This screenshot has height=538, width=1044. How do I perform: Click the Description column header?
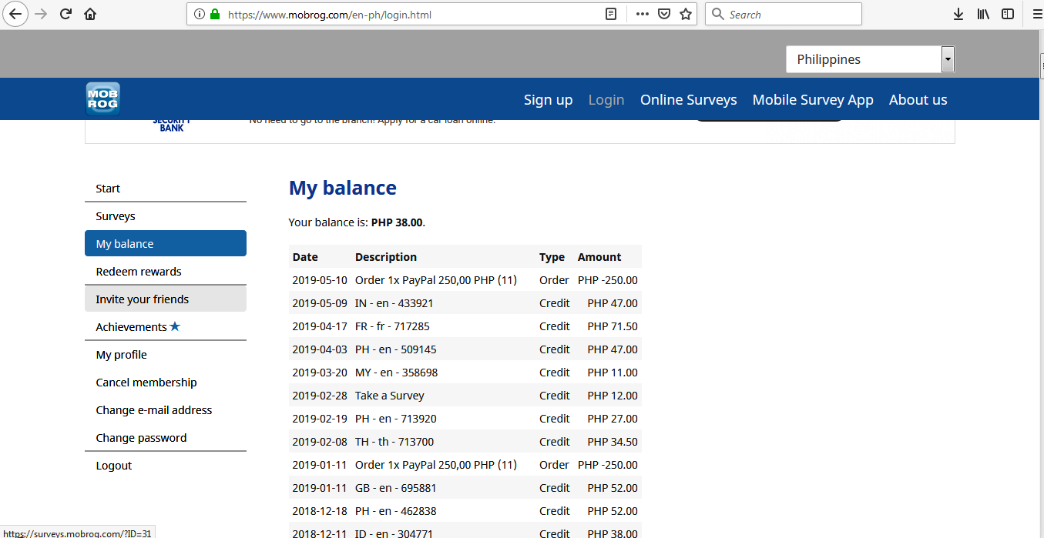click(386, 257)
